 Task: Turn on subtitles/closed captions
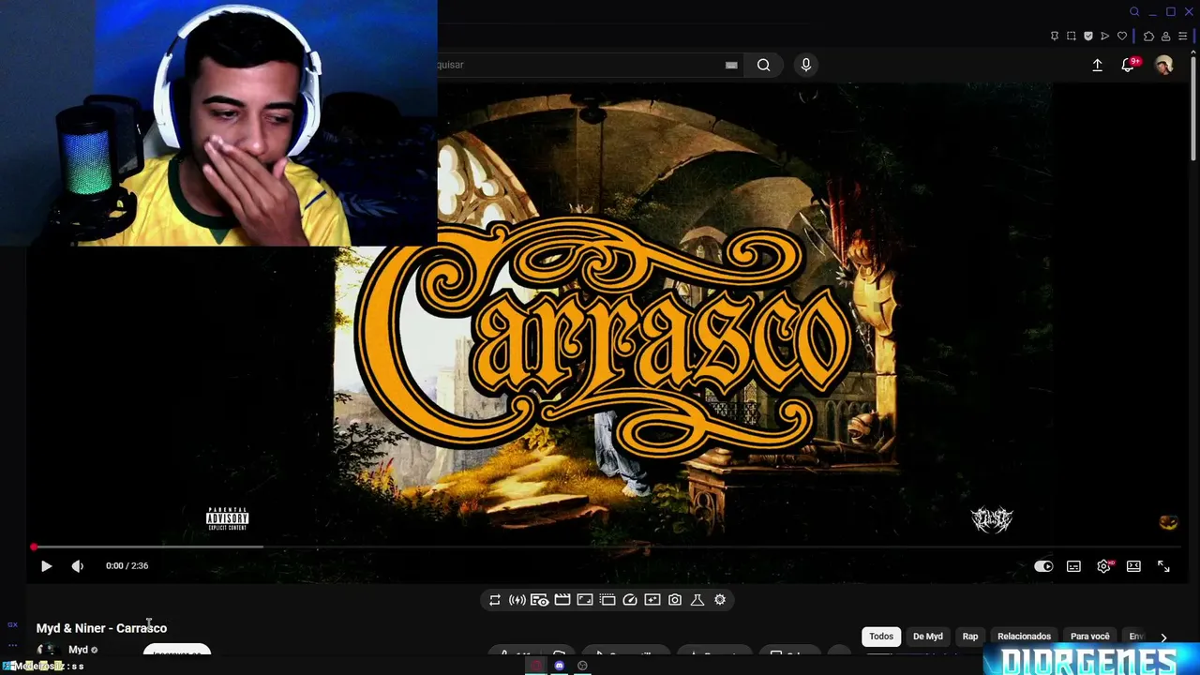1073,566
